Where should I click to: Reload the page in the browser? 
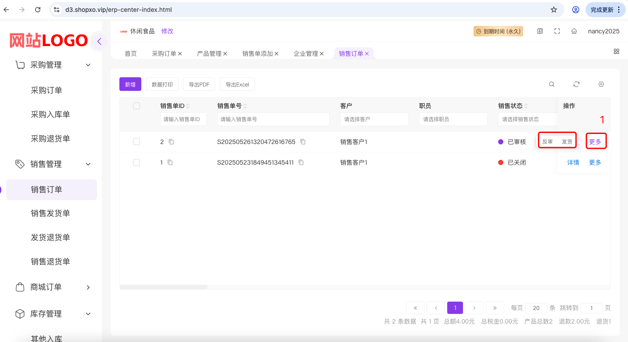38,9
